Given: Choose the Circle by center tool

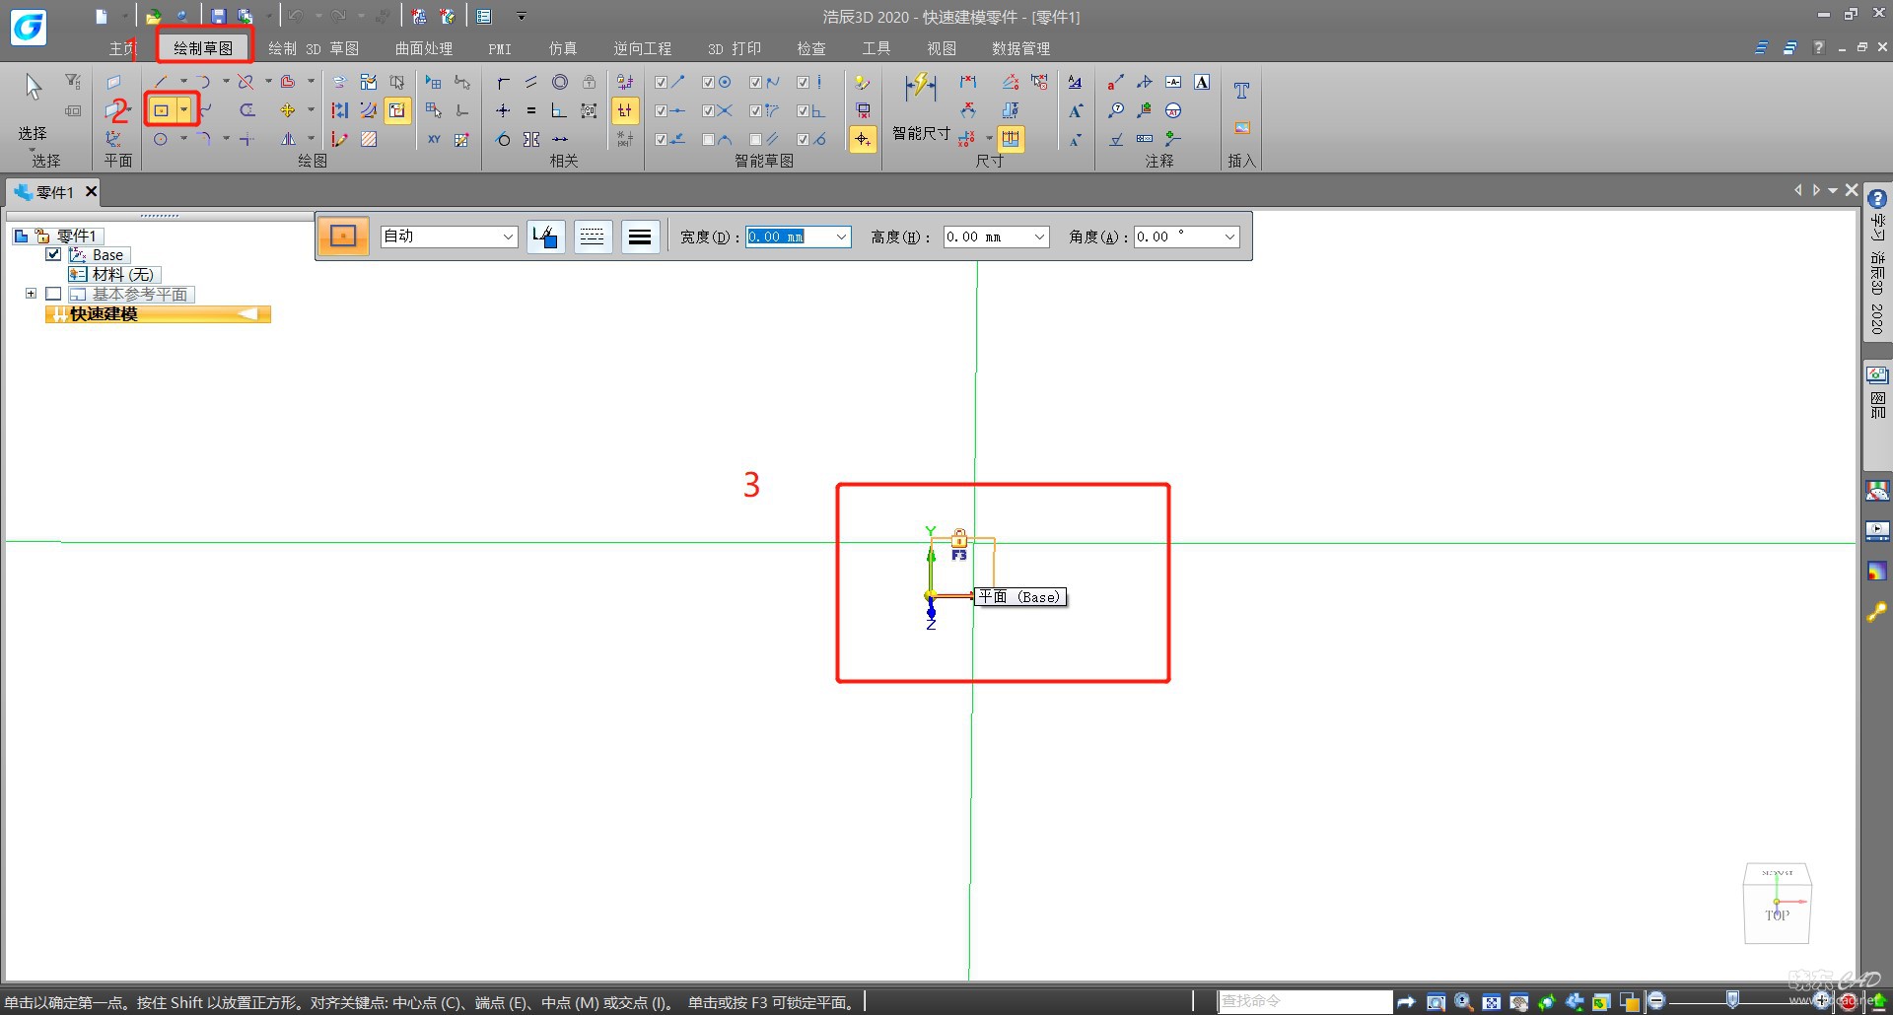Looking at the screenshot, I should (160, 139).
